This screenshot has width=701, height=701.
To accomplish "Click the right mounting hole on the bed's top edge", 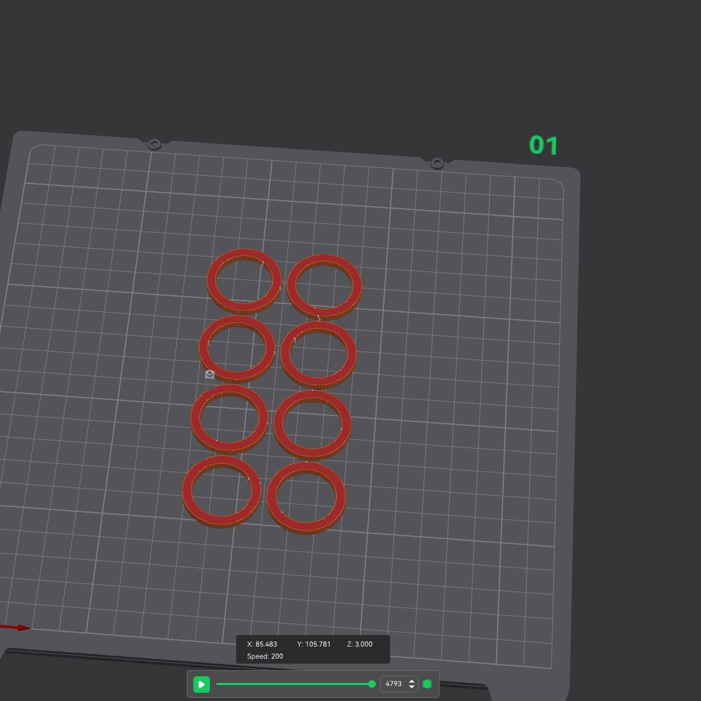I will click(437, 163).
